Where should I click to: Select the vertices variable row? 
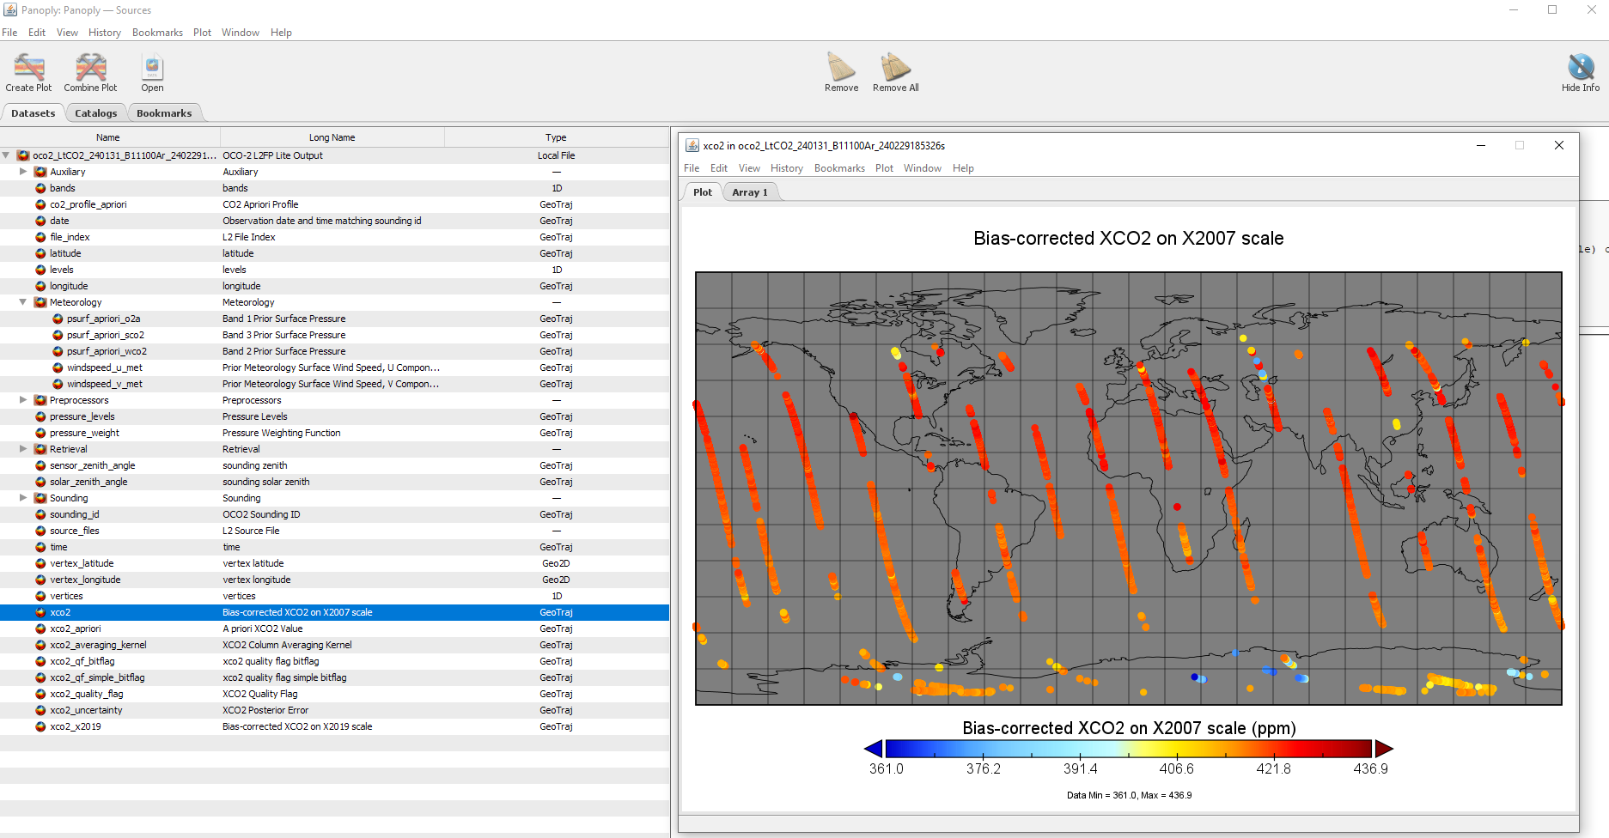(334, 596)
